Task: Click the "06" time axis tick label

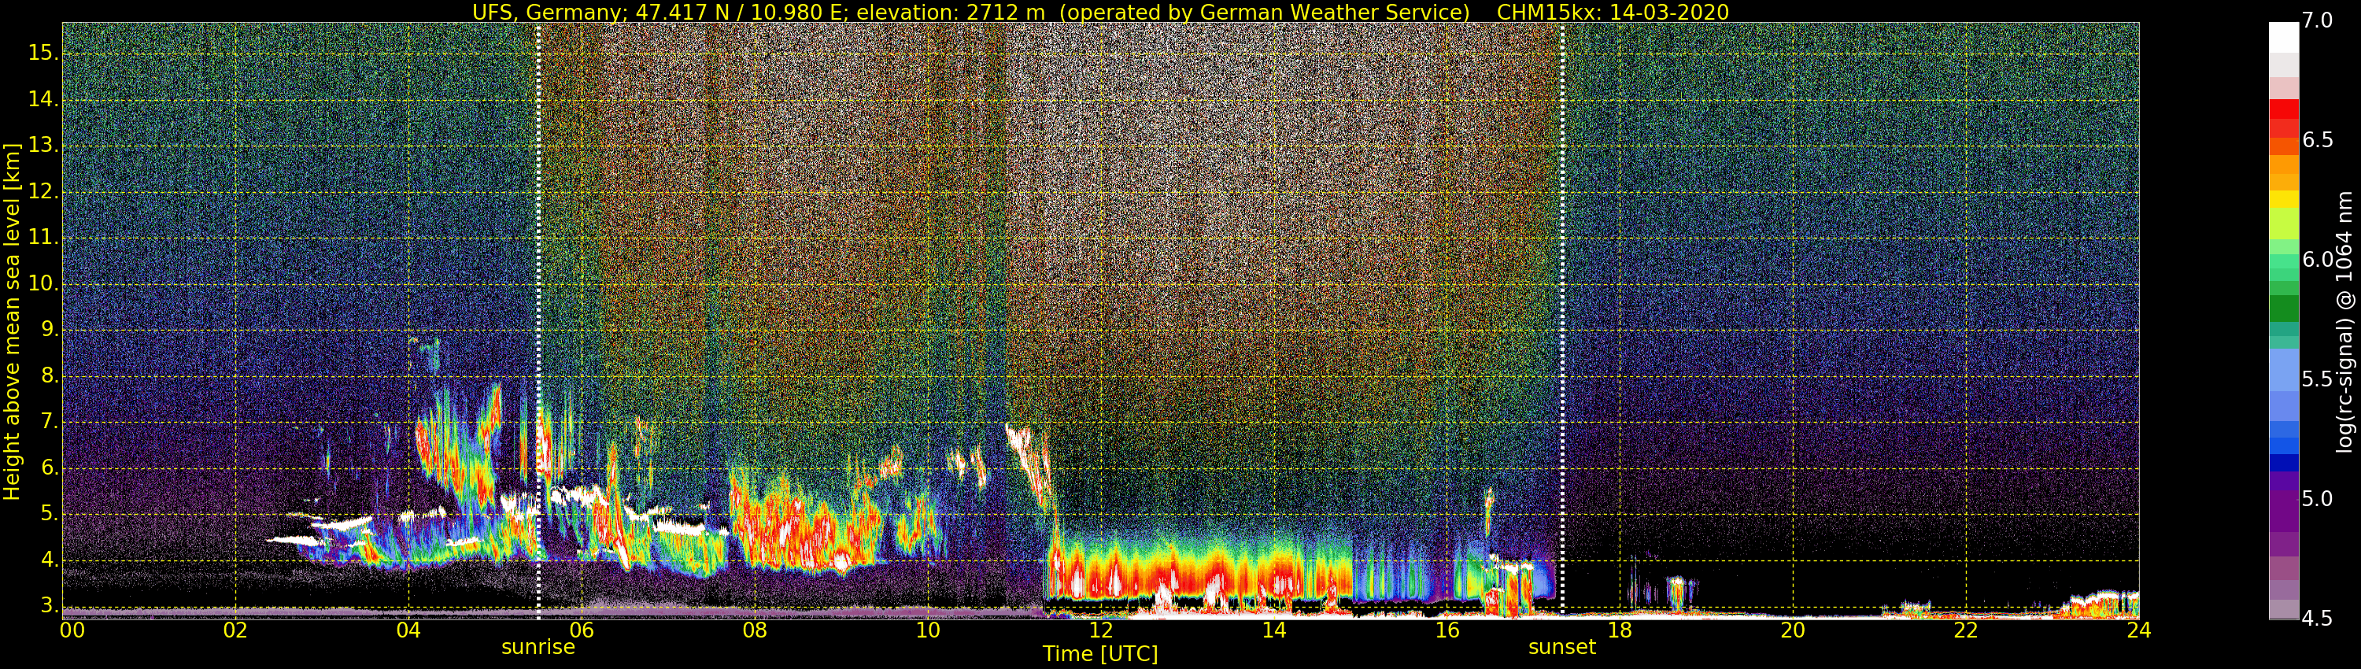Action: 582,630
